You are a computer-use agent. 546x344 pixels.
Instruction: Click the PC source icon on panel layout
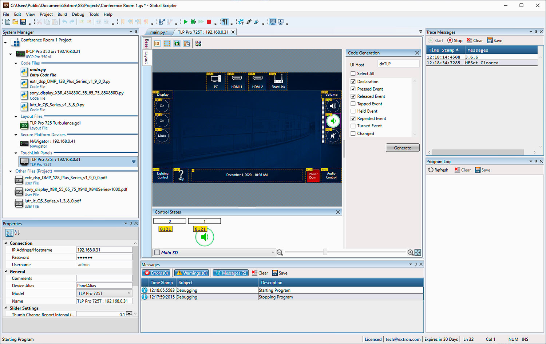coord(216,81)
